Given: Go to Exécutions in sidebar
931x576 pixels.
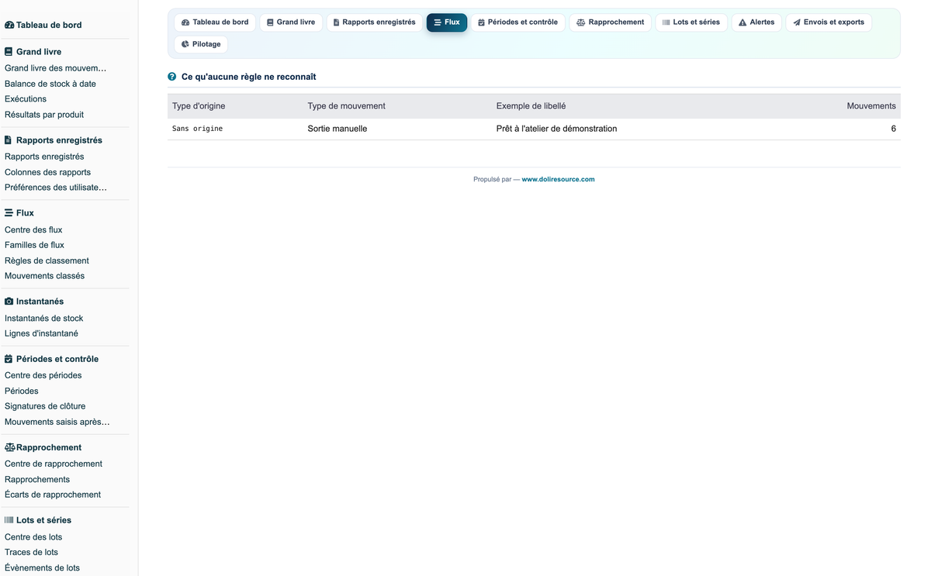Looking at the screenshot, I should point(26,99).
